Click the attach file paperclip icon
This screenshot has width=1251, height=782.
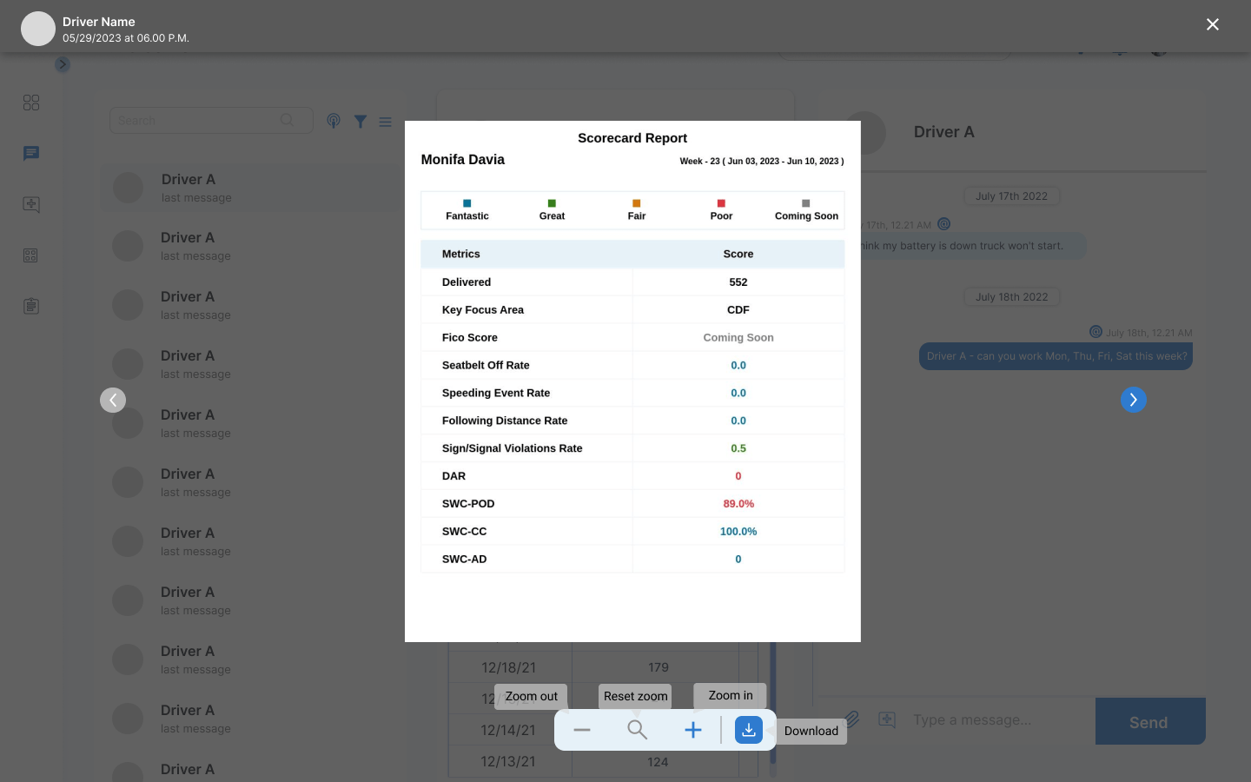point(852,719)
